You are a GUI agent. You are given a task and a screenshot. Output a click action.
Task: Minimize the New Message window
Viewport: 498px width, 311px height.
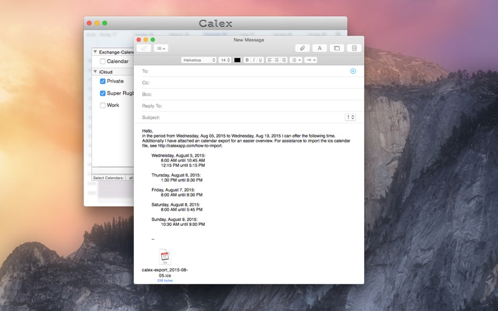pos(146,40)
